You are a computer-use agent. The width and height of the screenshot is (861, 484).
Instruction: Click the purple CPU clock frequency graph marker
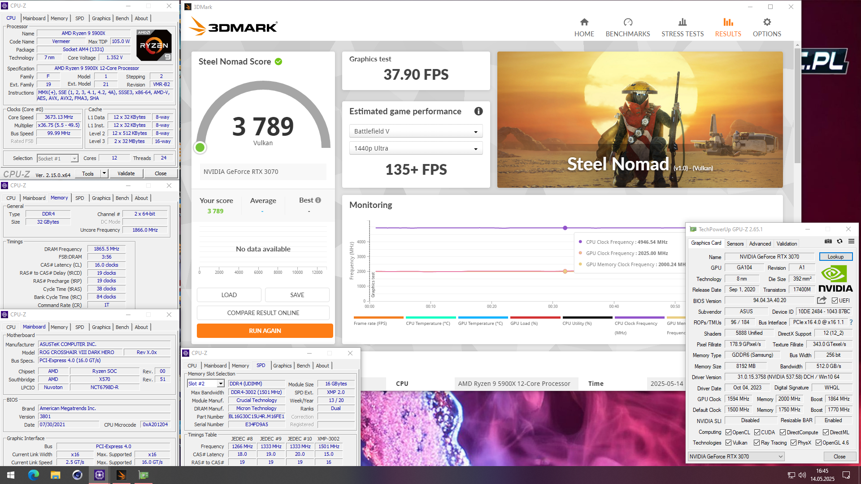point(565,228)
